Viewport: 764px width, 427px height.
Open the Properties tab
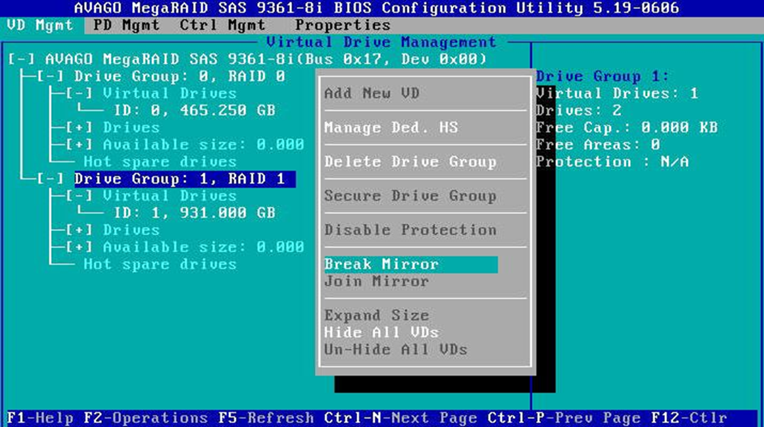(x=343, y=25)
